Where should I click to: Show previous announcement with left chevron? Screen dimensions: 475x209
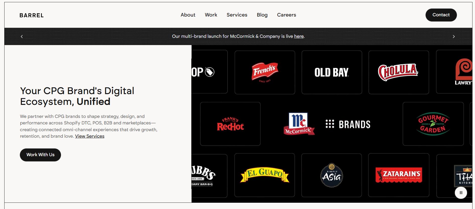tap(22, 37)
